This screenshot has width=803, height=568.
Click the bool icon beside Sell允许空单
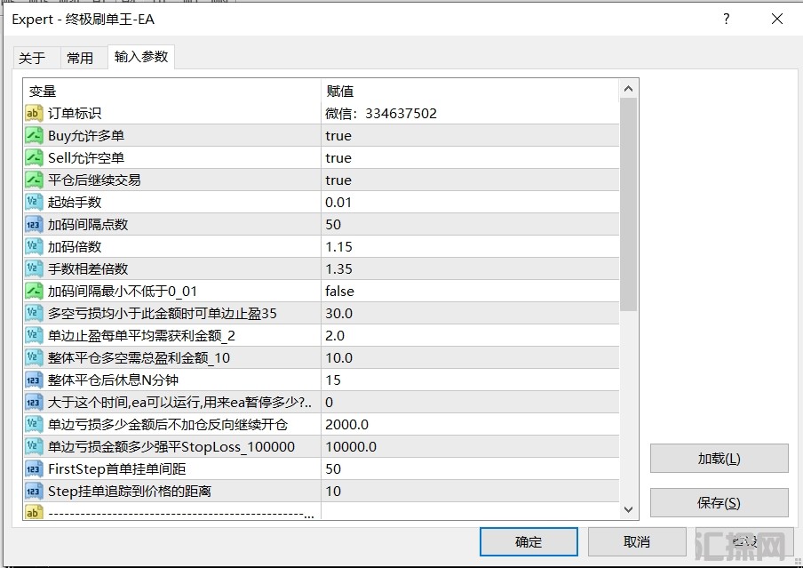[33, 157]
